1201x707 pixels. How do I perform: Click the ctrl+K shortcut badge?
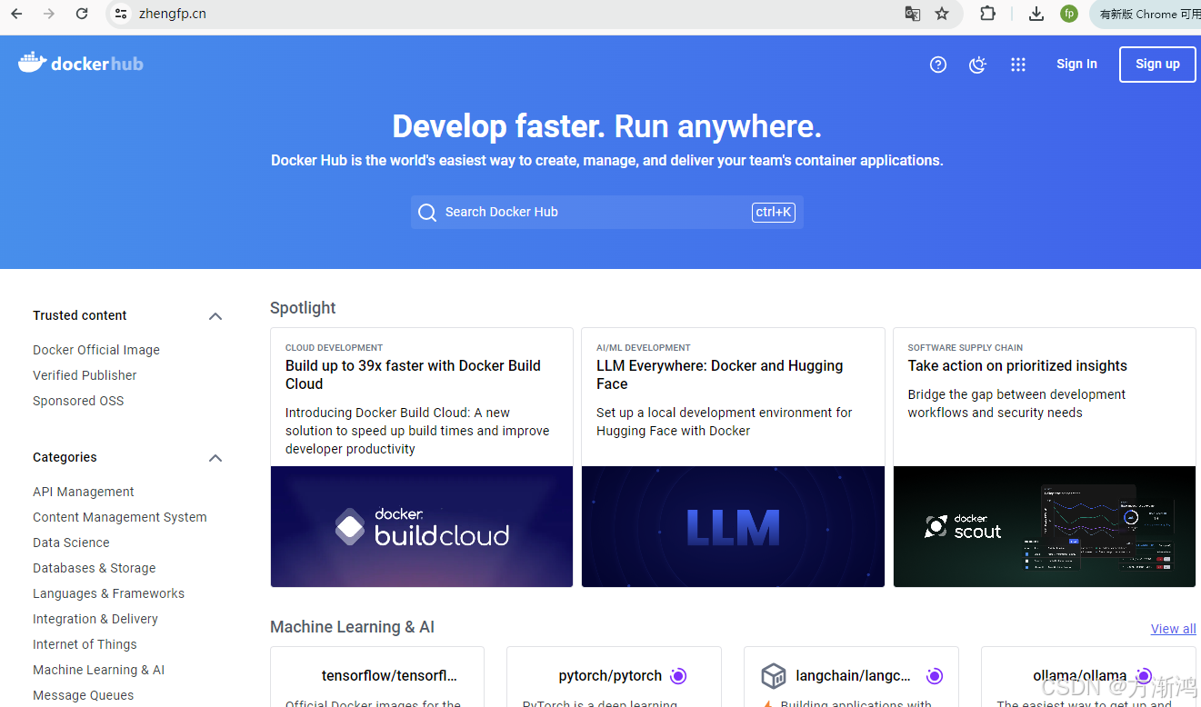pos(774,213)
